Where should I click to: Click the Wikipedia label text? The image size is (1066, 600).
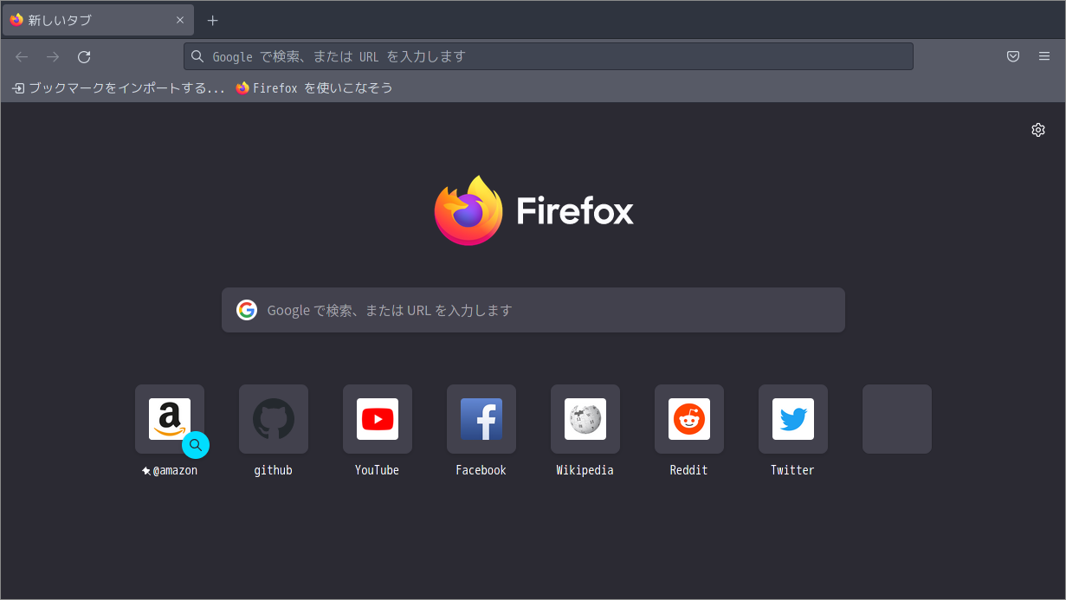pyautogui.click(x=585, y=470)
